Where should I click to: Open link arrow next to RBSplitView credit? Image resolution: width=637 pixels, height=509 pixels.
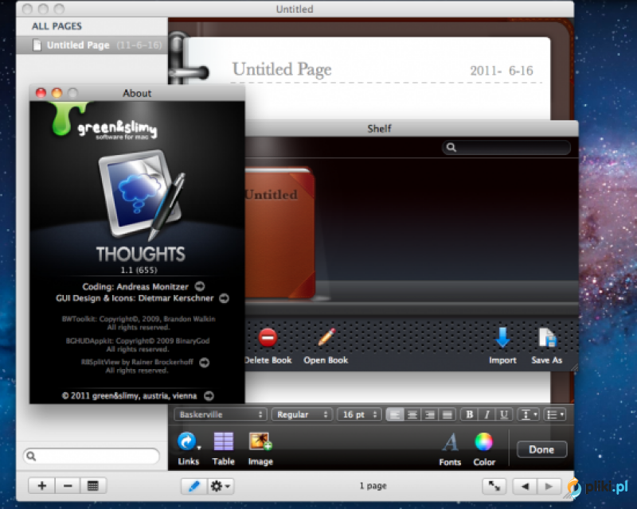205,363
